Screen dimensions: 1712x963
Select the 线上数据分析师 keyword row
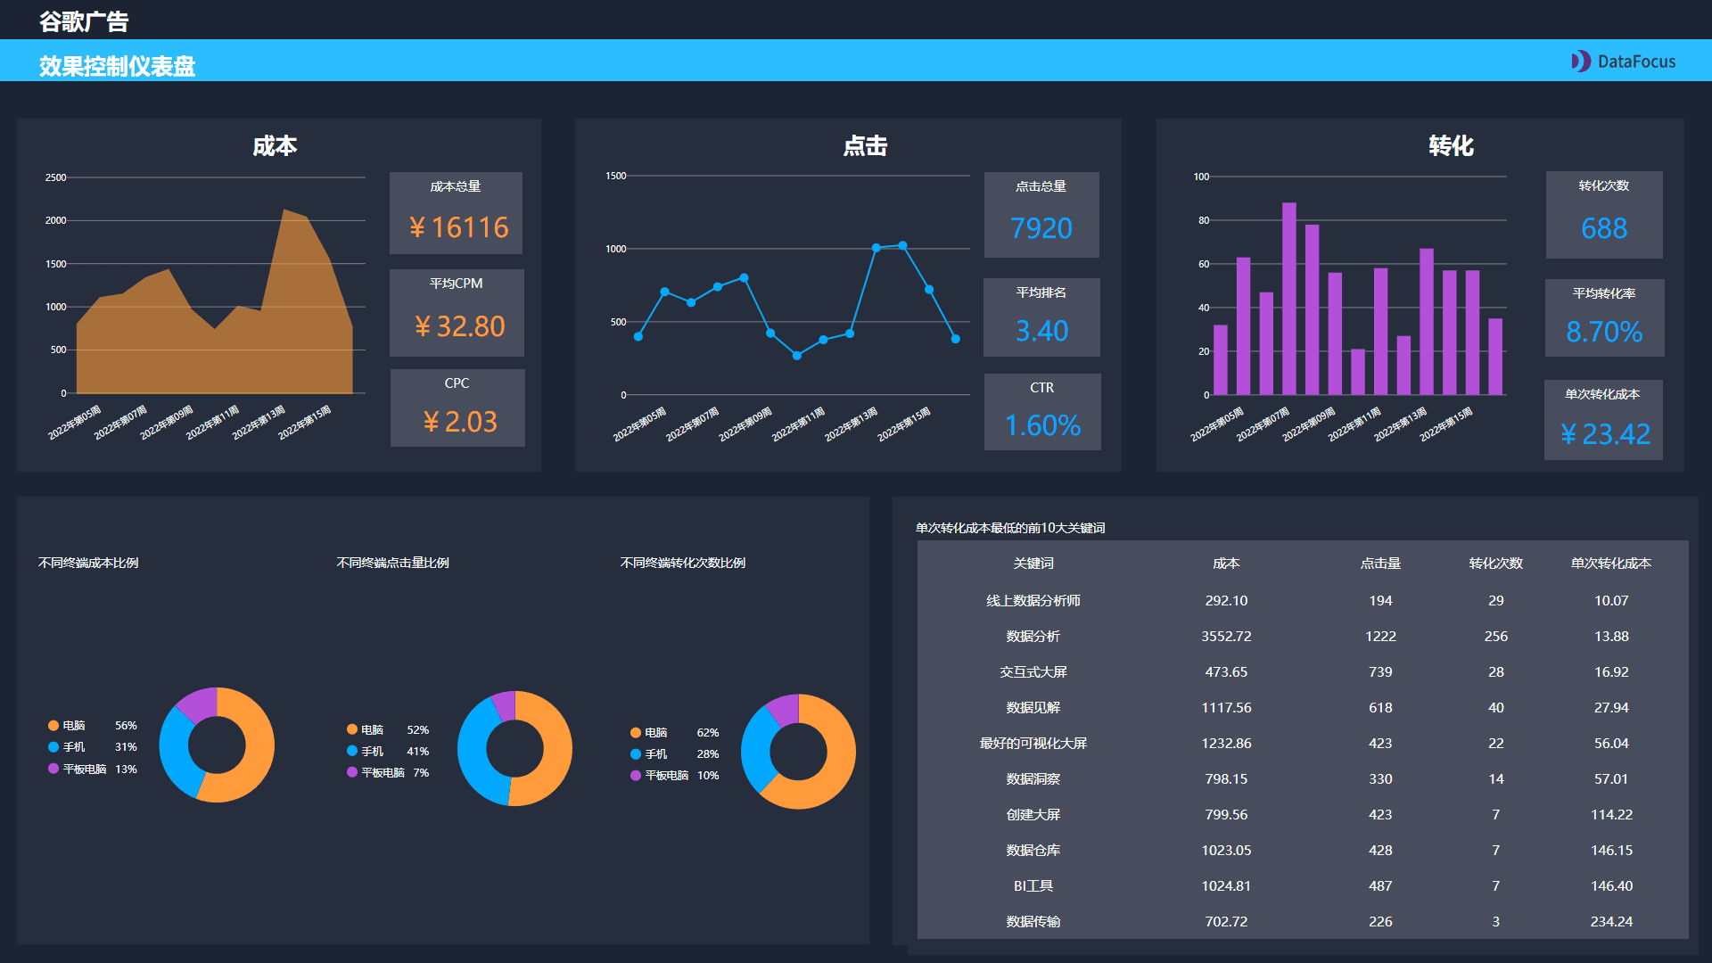(1303, 600)
